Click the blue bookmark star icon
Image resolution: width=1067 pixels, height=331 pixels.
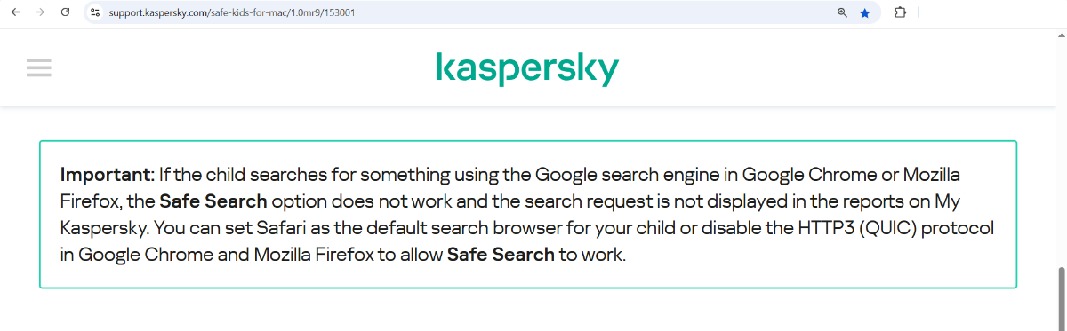(x=865, y=13)
